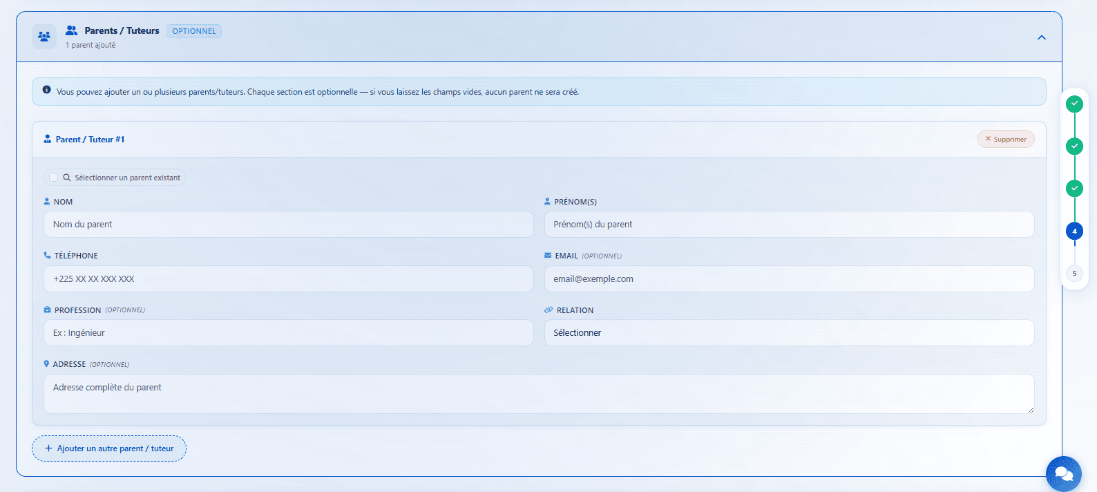Screen dimensions: 1097x492
Task: Select the active step 4 in stepper
Action: click(1074, 231)
